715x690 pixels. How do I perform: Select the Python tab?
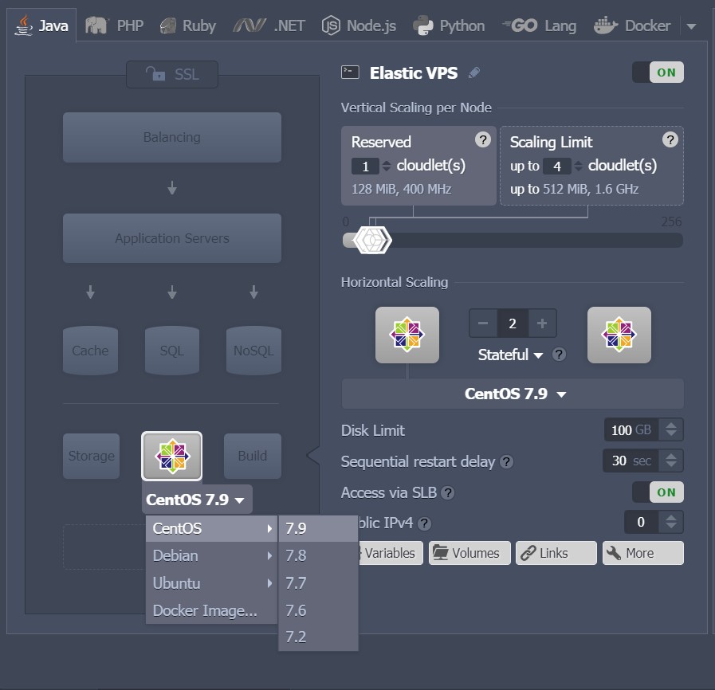tap(449, 25)
